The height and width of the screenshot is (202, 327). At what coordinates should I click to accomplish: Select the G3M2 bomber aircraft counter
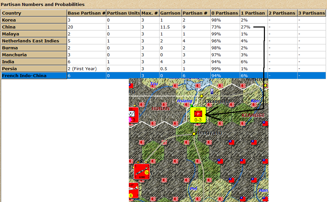(142, 172)
